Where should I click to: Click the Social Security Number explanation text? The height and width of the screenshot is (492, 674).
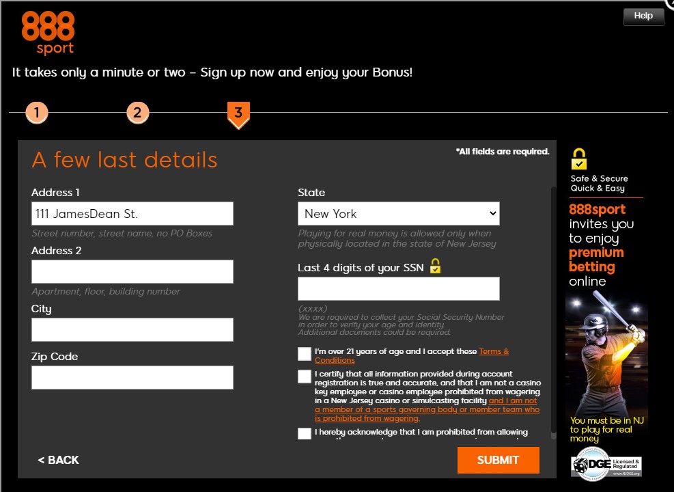point(401,325)
